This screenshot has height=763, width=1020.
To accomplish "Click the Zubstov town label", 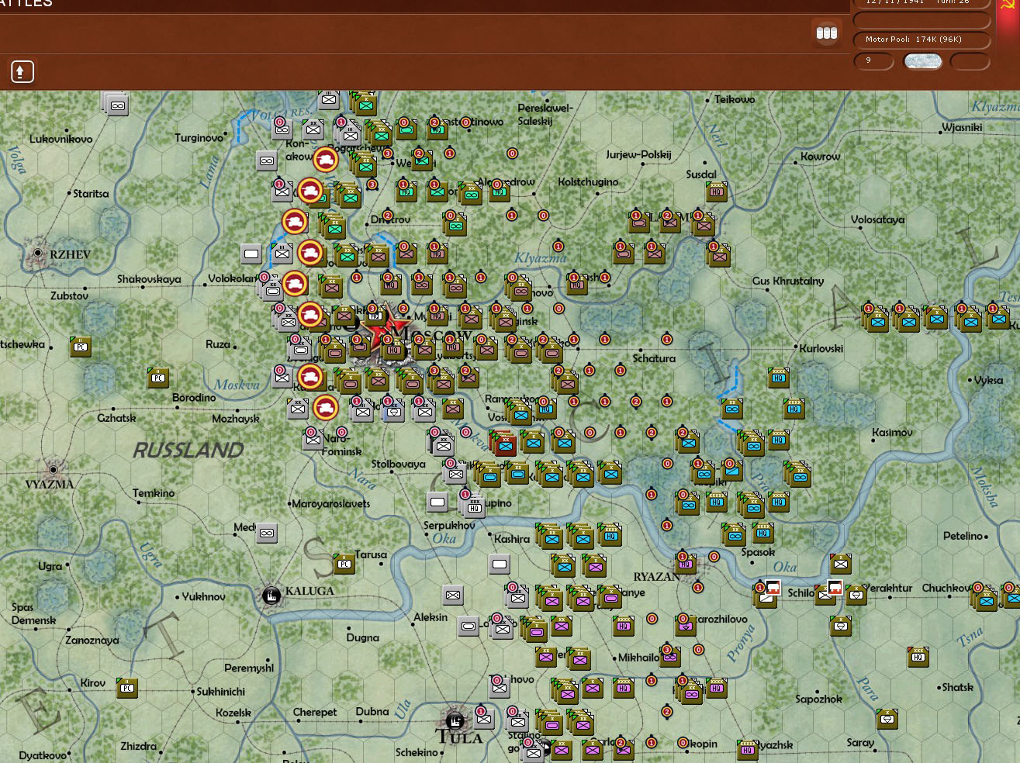I will tap(69, 296).
